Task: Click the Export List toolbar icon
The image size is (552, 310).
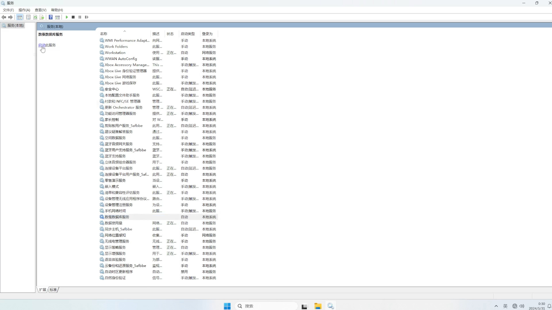Action: (x=42, y=17)
